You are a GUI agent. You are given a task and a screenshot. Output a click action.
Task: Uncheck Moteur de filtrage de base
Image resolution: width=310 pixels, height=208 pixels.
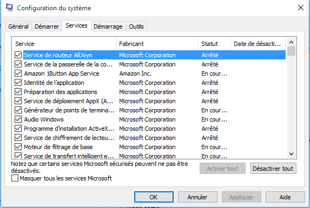click(x=18, y=147)
